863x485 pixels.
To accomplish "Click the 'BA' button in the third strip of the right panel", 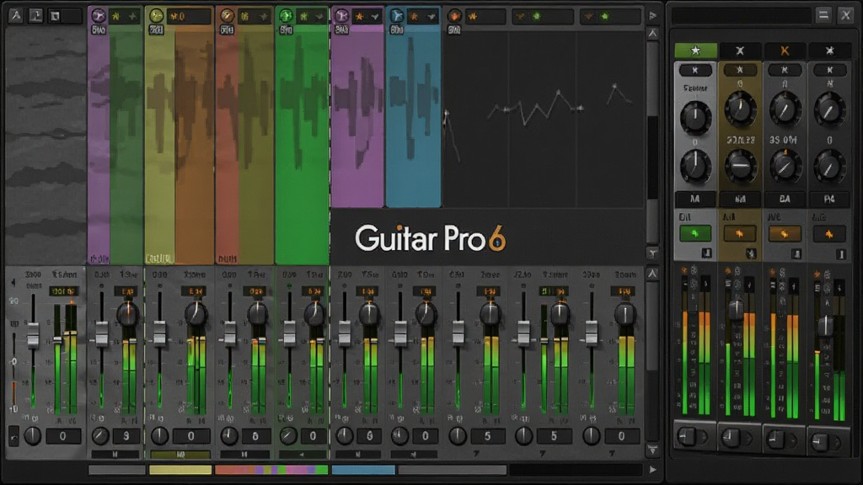I will click(785, 199).
